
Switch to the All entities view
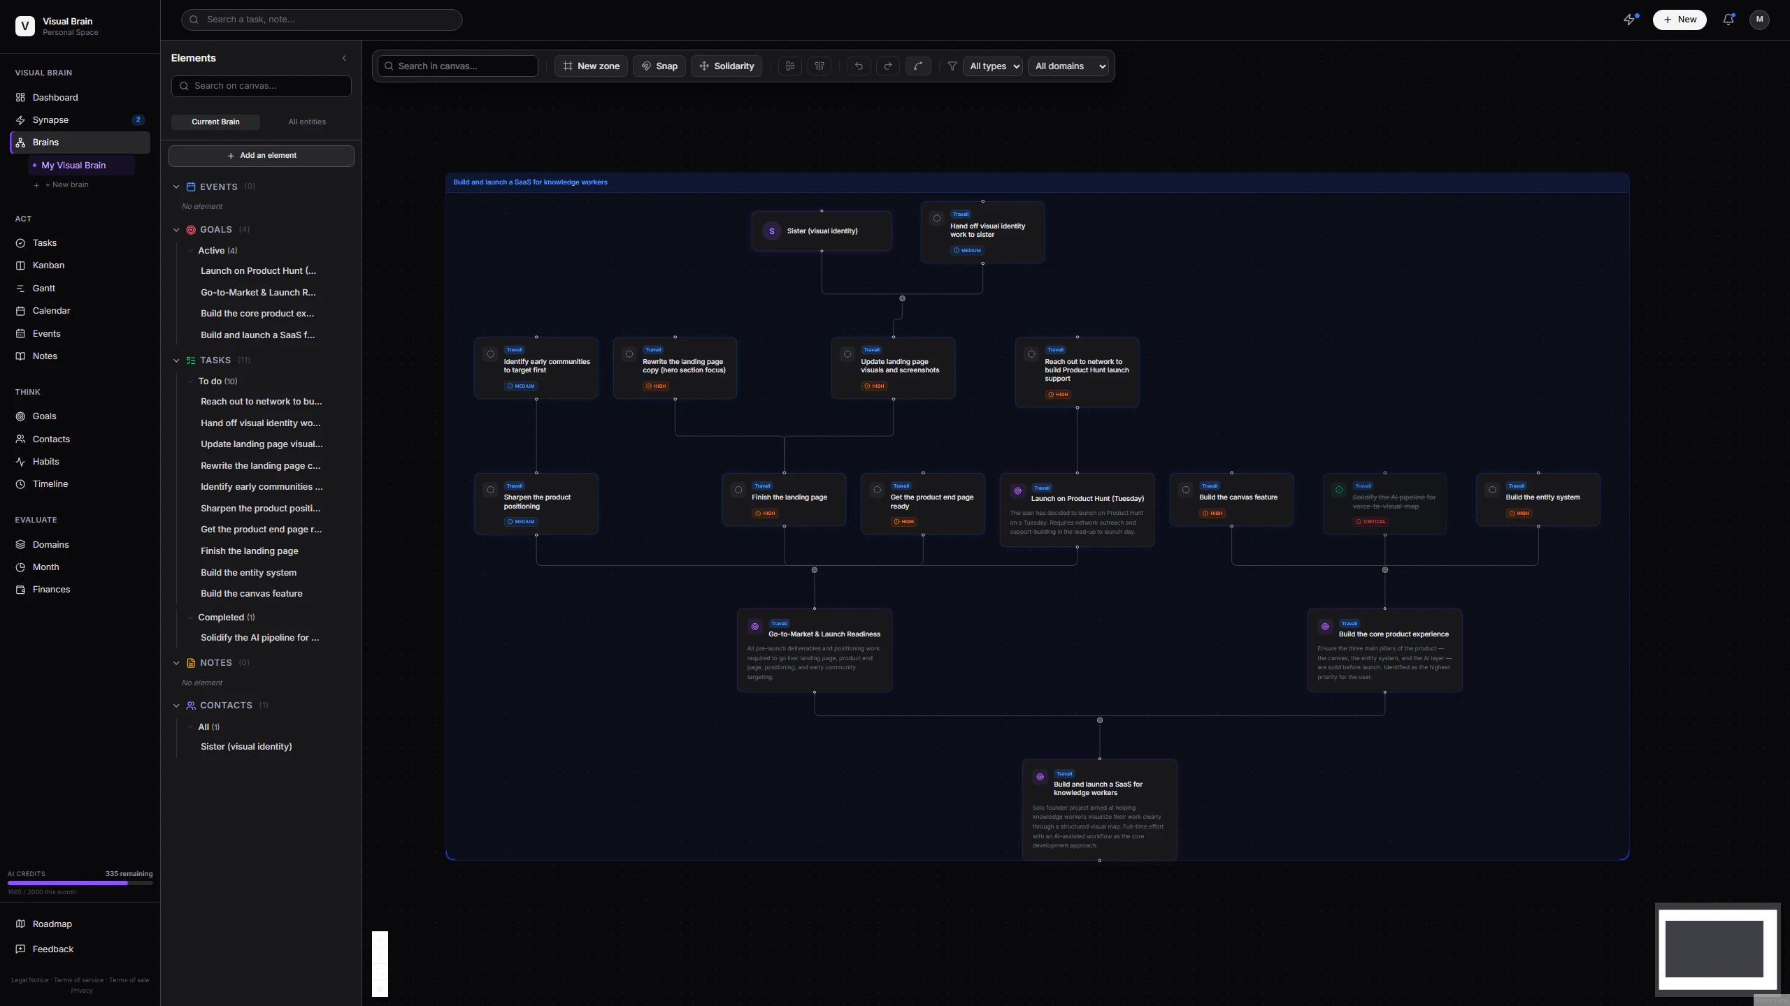(306, 122)
